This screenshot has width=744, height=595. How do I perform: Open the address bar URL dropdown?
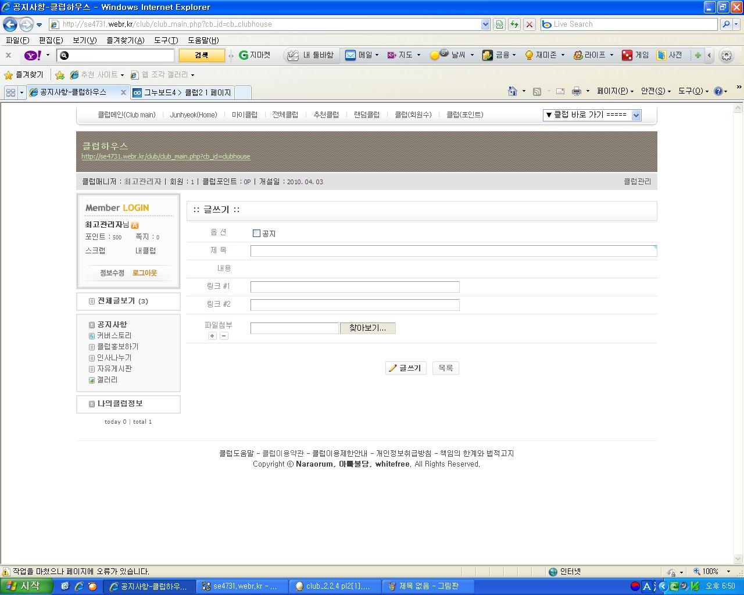tap(485, 24)
